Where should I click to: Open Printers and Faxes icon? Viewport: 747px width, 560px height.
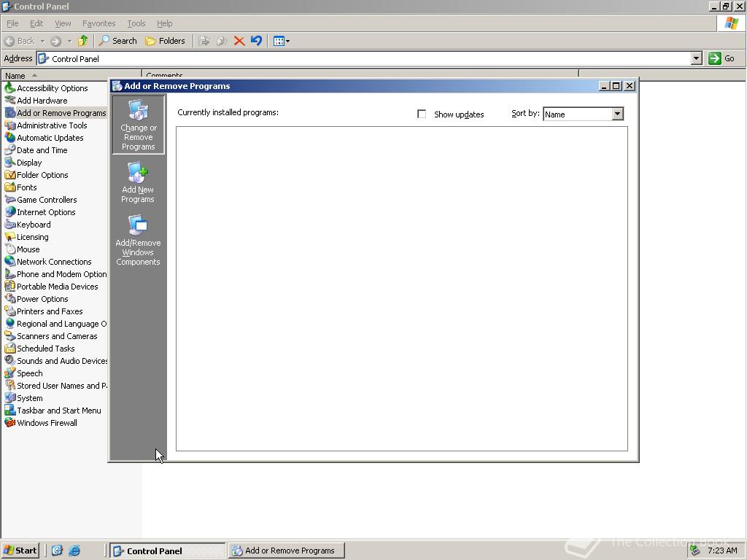pyautogui.click(x=10, y=311)
